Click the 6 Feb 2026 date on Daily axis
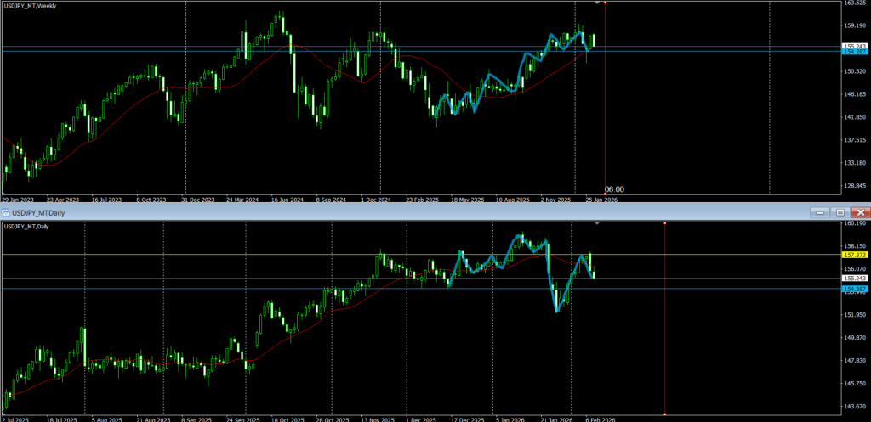Image resolution: width=871 pixels, height=422 pixels. tap(596, 419)
